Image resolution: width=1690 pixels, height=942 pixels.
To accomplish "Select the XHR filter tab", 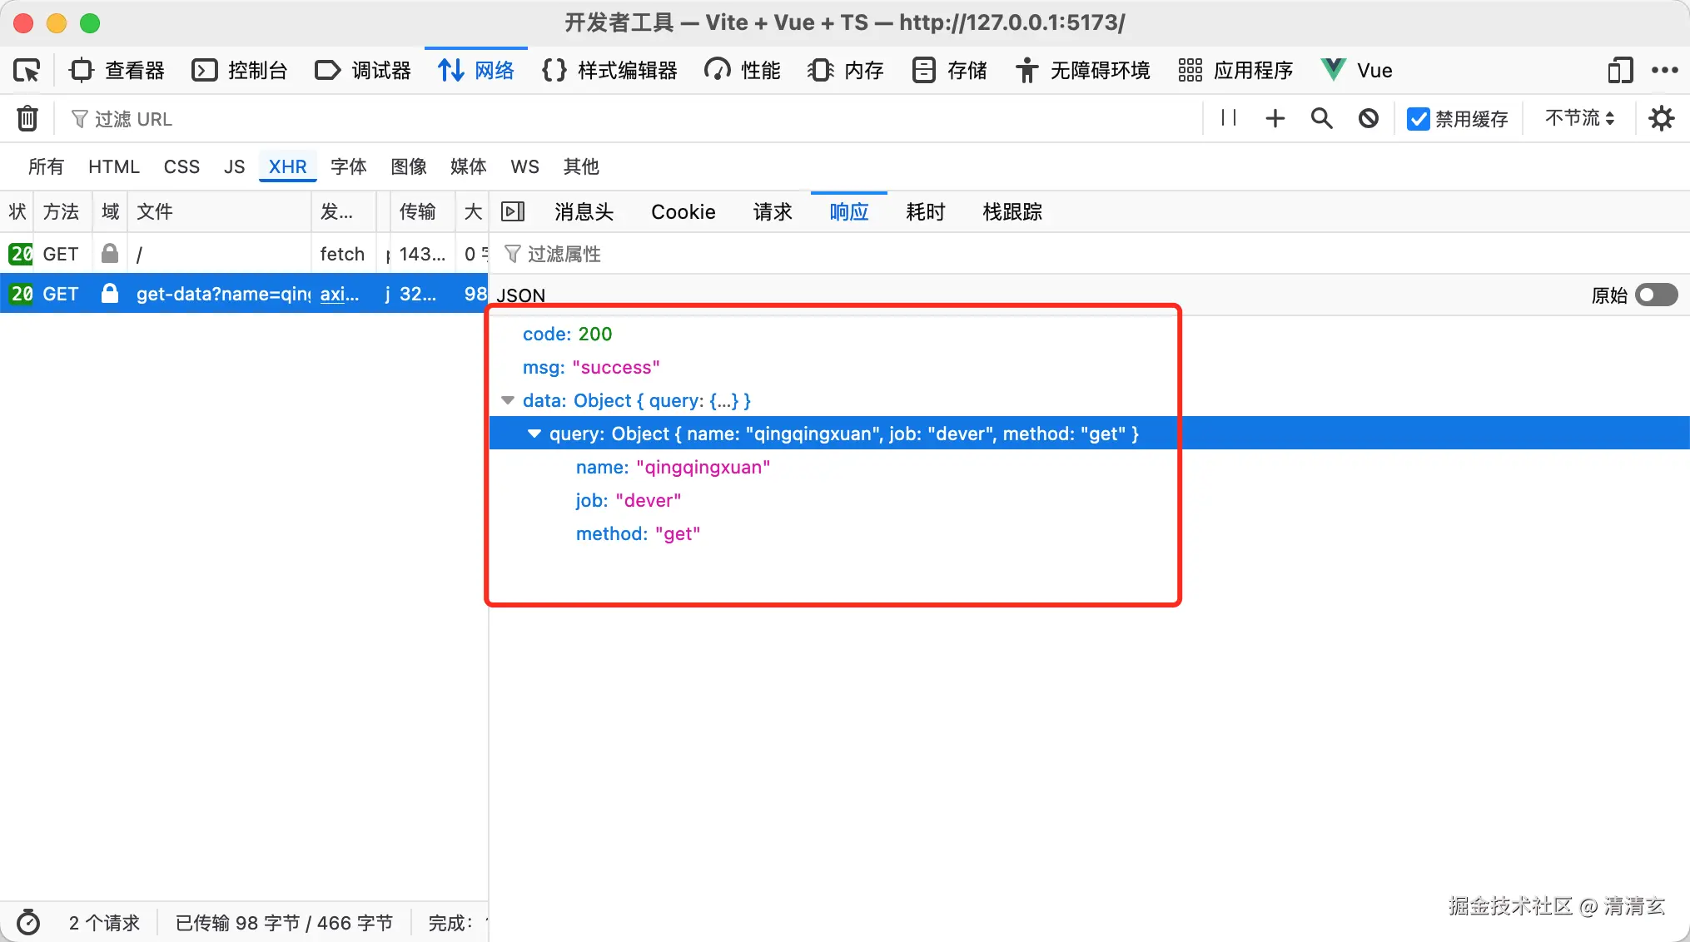I will pos(286,166).
